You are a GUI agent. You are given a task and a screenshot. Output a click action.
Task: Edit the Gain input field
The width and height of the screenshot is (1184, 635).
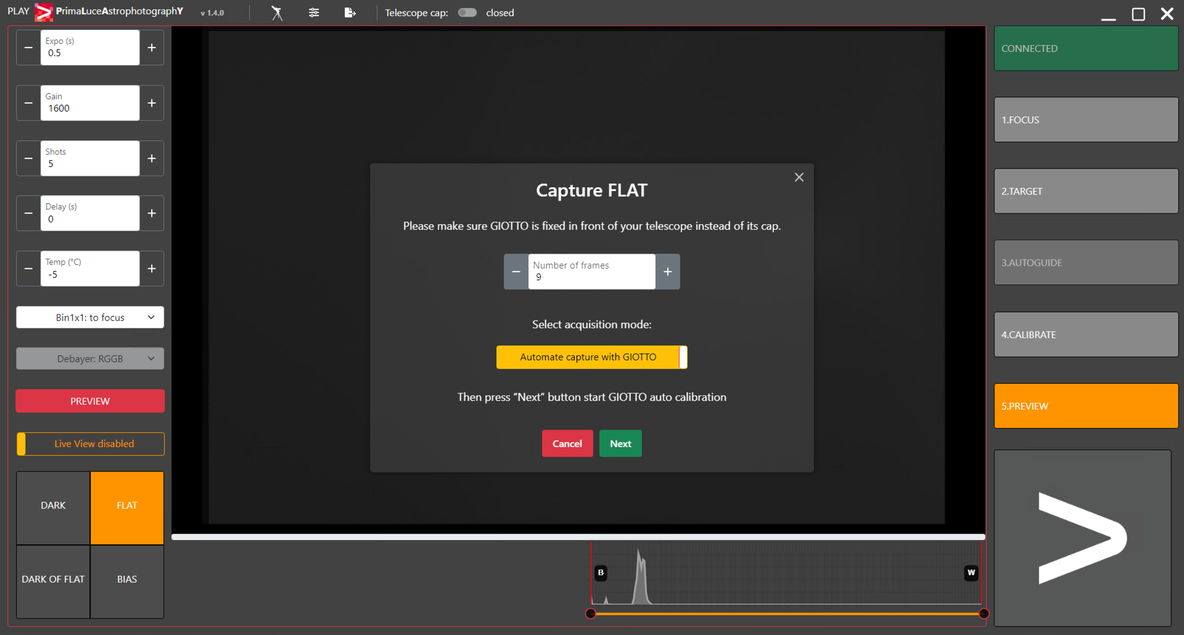90,103
